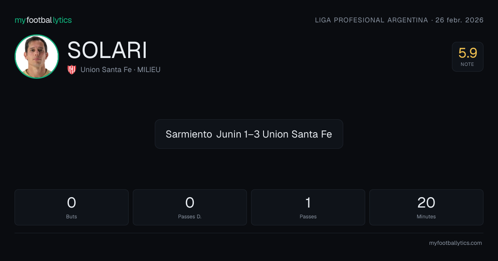Click the MILIEU position label
The width and height of the screenshot is (498, 261).
click(149, 70)
